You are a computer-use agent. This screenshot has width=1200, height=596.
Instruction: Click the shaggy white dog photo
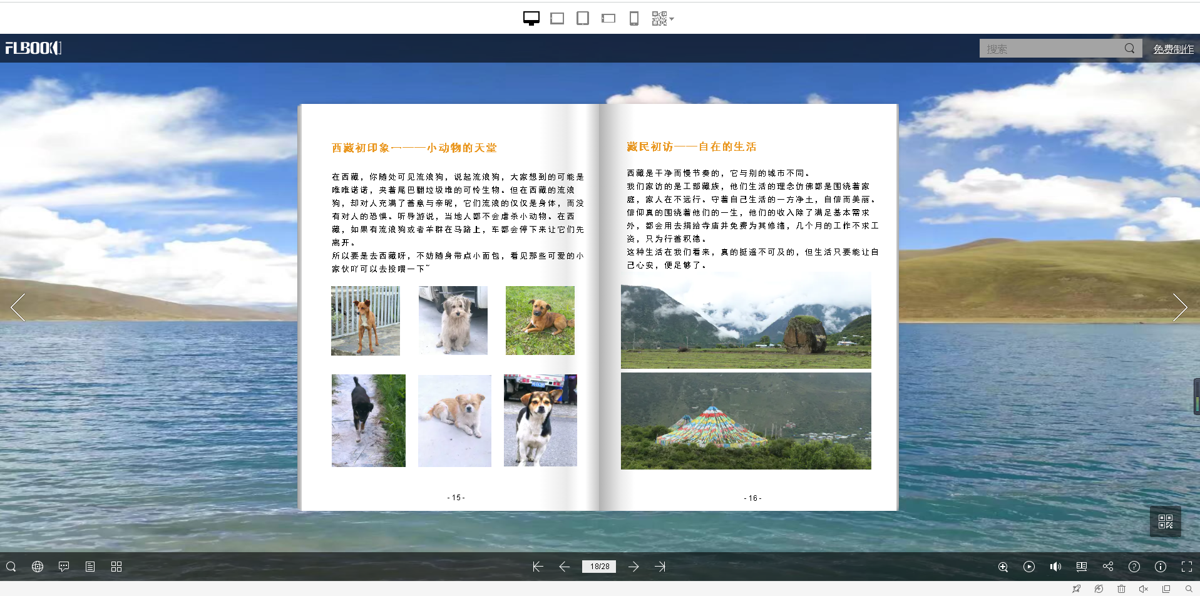pos(453,321)
